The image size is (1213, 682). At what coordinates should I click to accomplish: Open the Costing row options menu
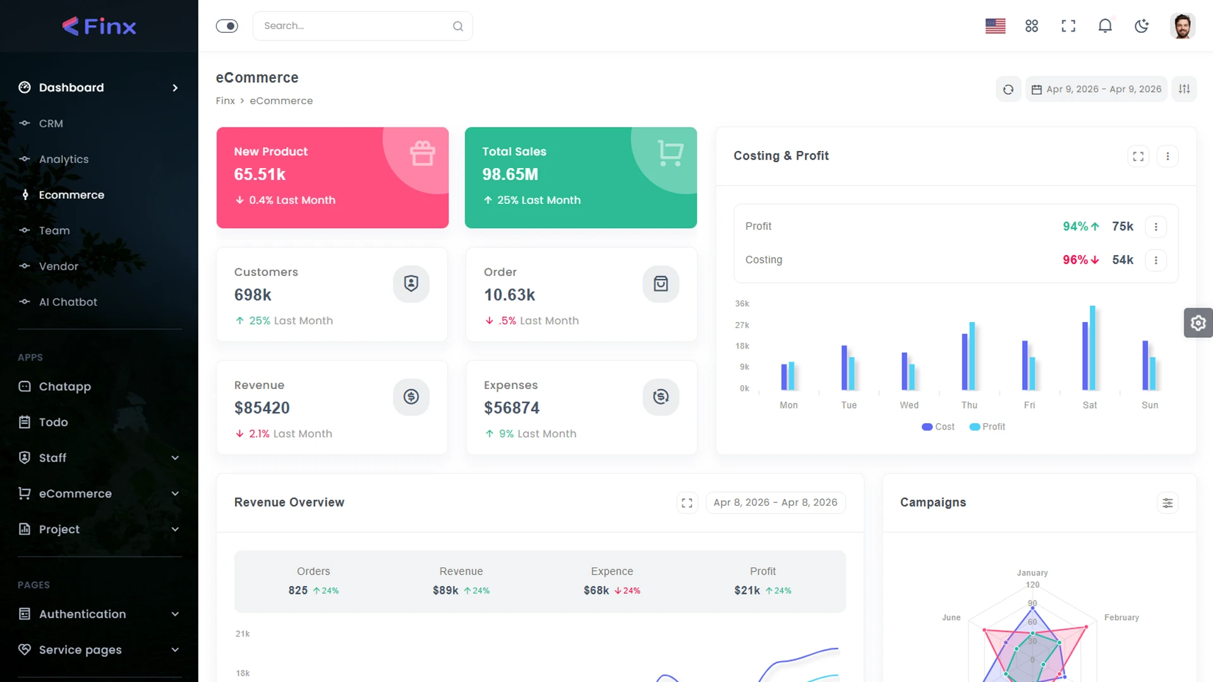pyautogui.click(x=1156, y=260)
